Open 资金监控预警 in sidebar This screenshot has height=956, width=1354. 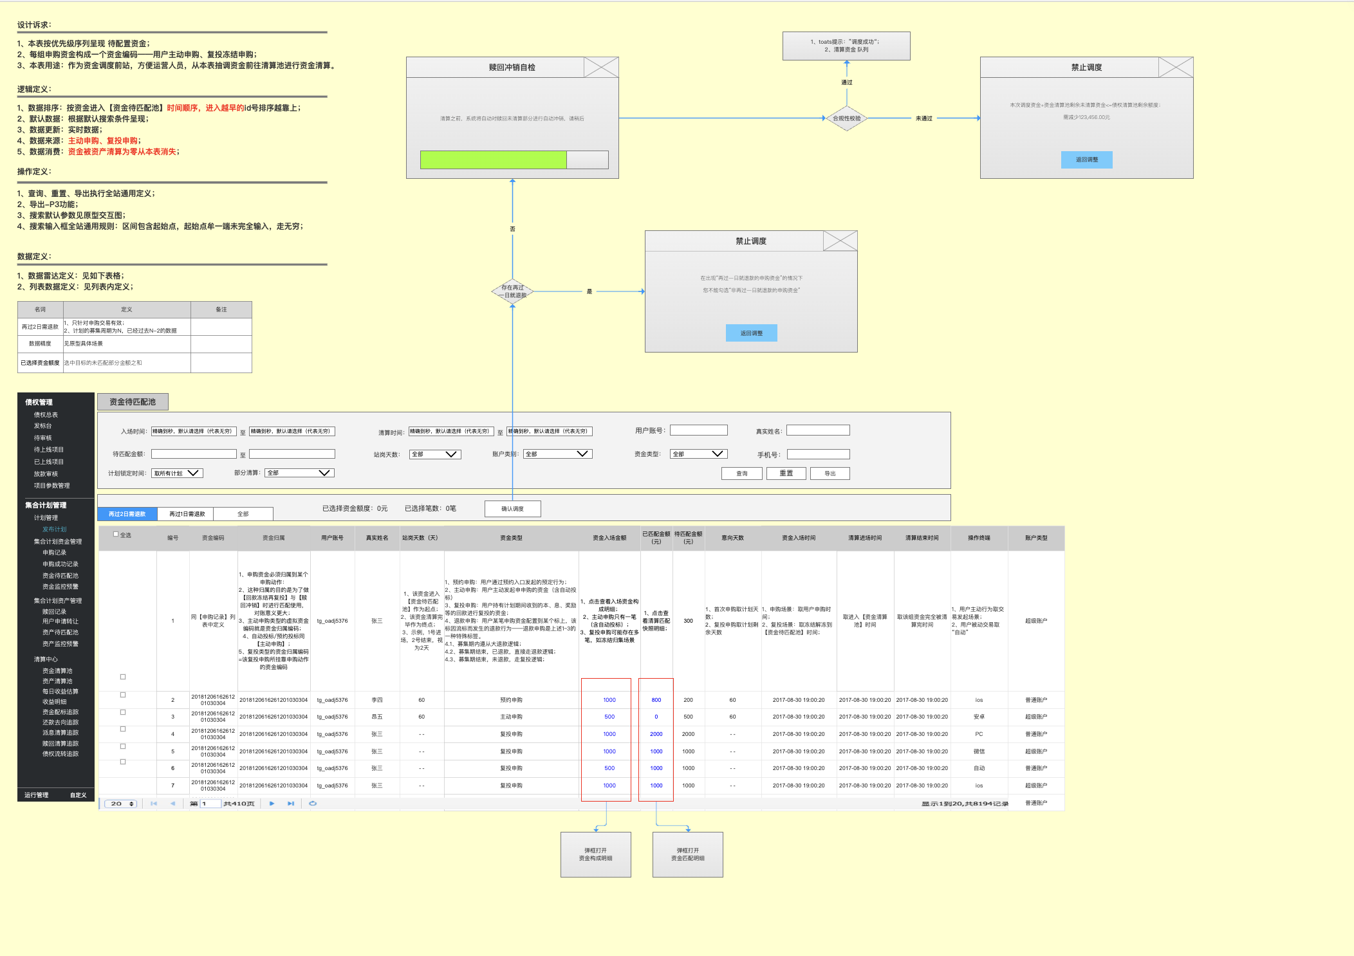click(60, 587)
